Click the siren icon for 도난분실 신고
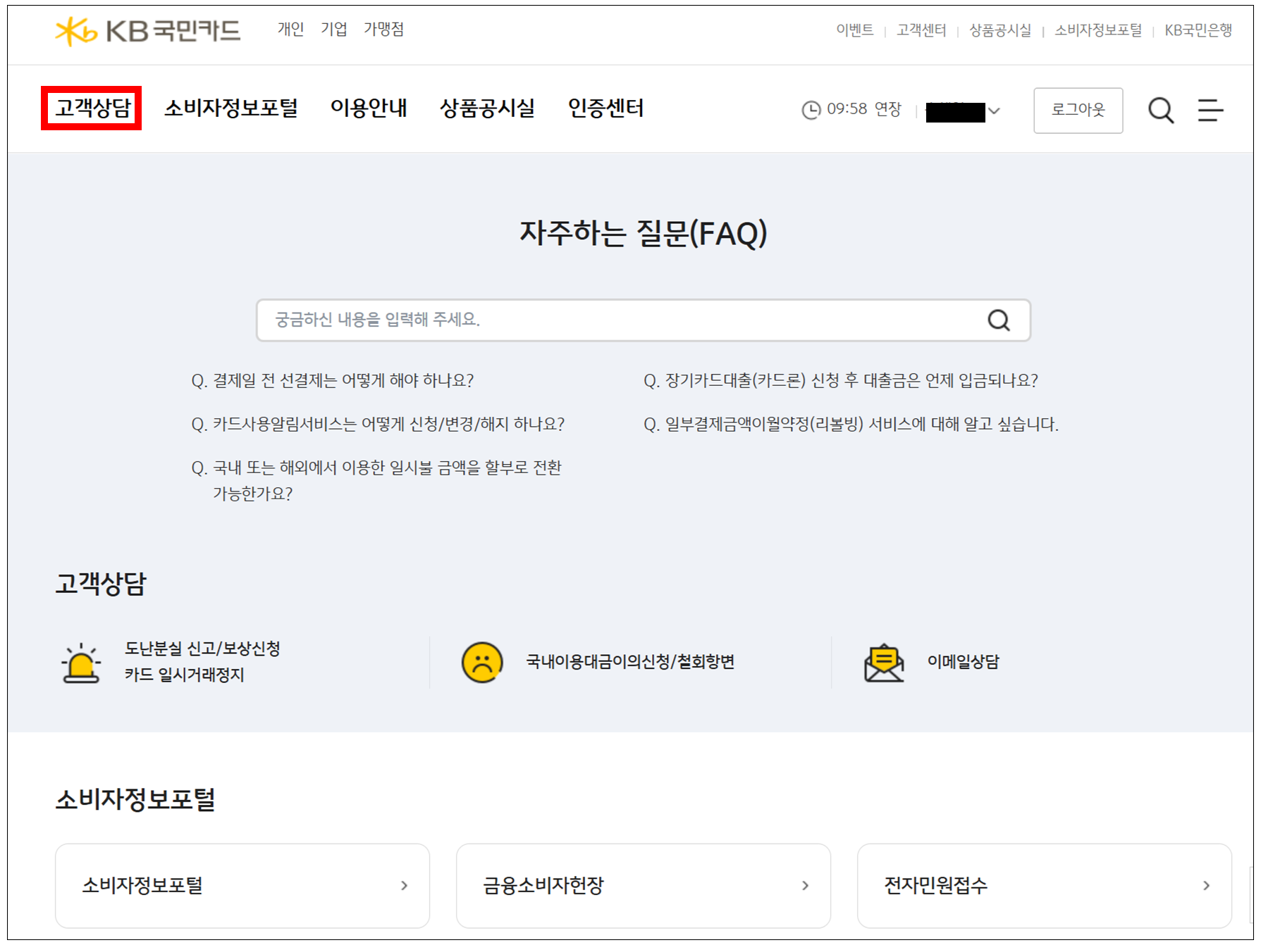The image size is (1261, 945). click(x=81, y=663)
